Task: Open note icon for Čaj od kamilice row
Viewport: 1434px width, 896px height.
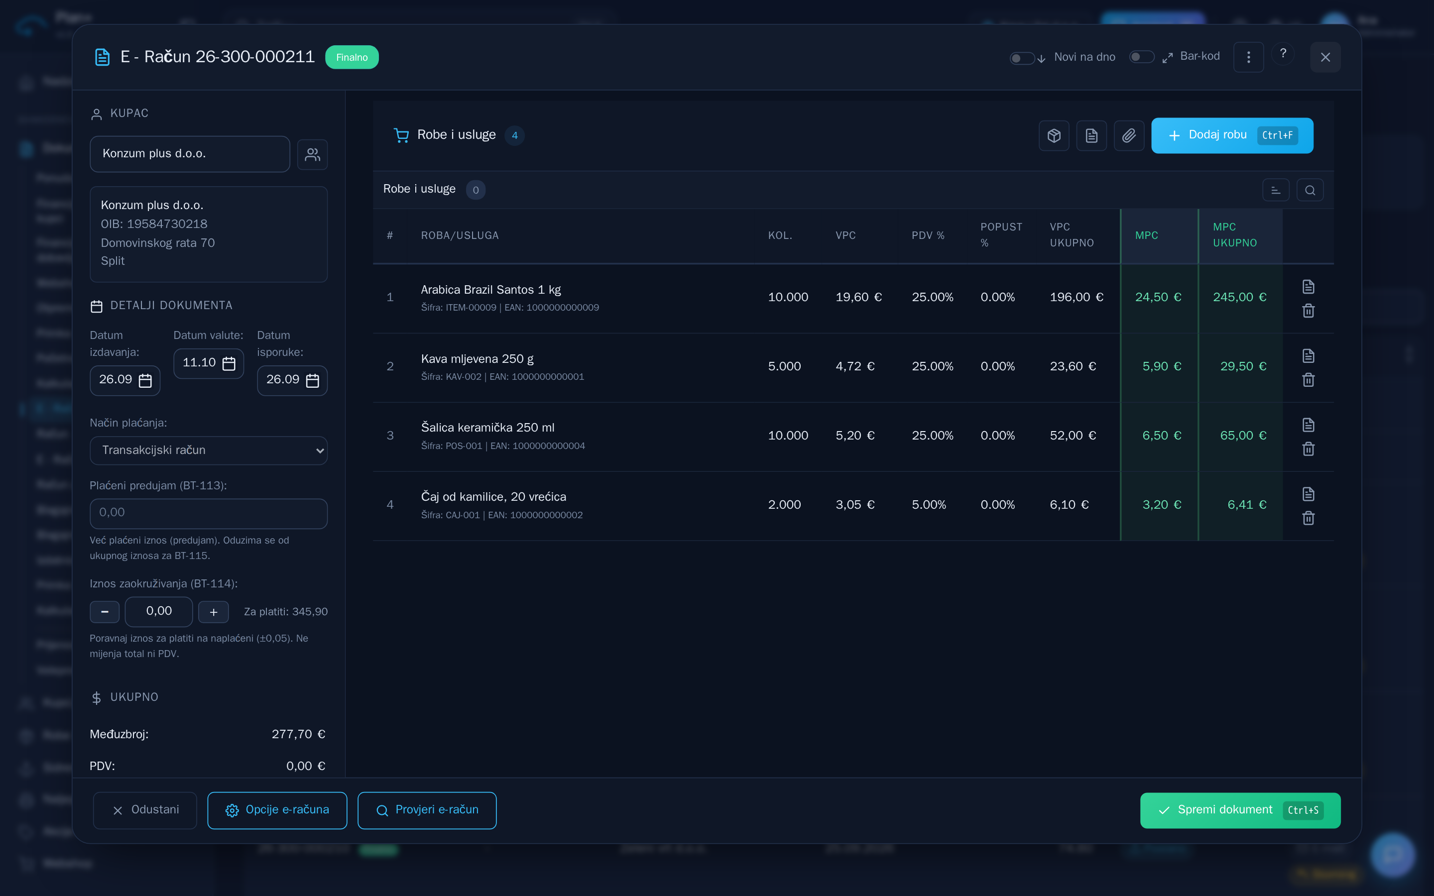Action: [1309, 494]
